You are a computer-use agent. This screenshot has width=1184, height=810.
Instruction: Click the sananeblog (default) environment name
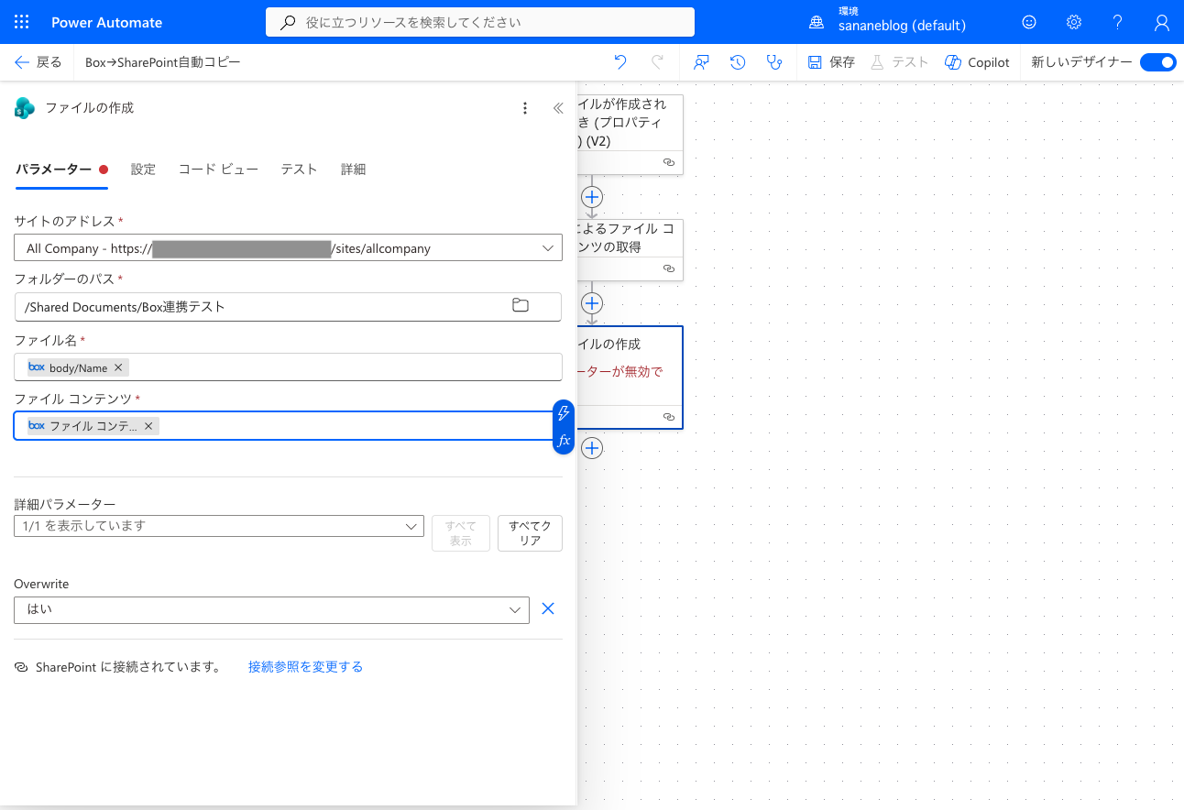[902, 27]
